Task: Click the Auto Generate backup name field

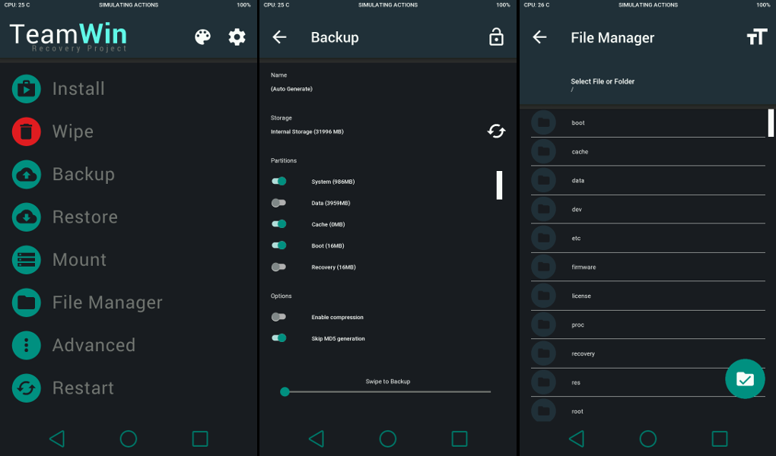Action: pyautogui.click(x=291, y=89)
